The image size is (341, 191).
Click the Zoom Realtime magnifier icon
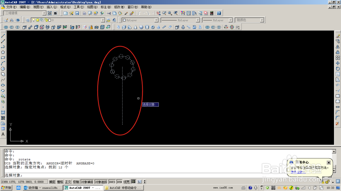pyautogui.click(x=164, y=13)
